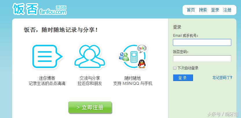Click the MSN buddies icon
The width and height of the screenshot is (241, 118).
(x=124, y=56)
